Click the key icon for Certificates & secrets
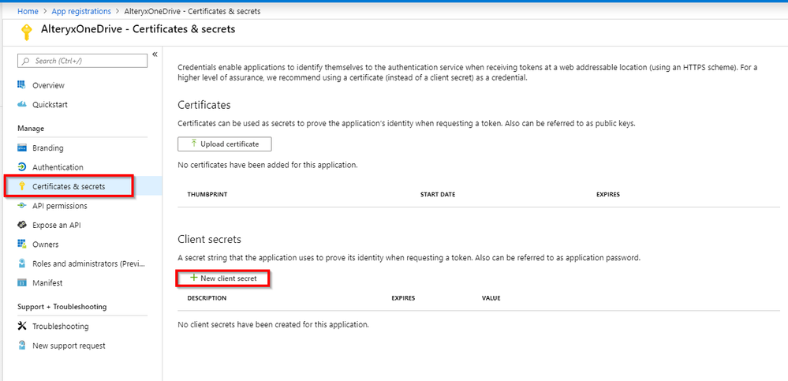Viewport: 788px width, 381px height. click(21, 186)
